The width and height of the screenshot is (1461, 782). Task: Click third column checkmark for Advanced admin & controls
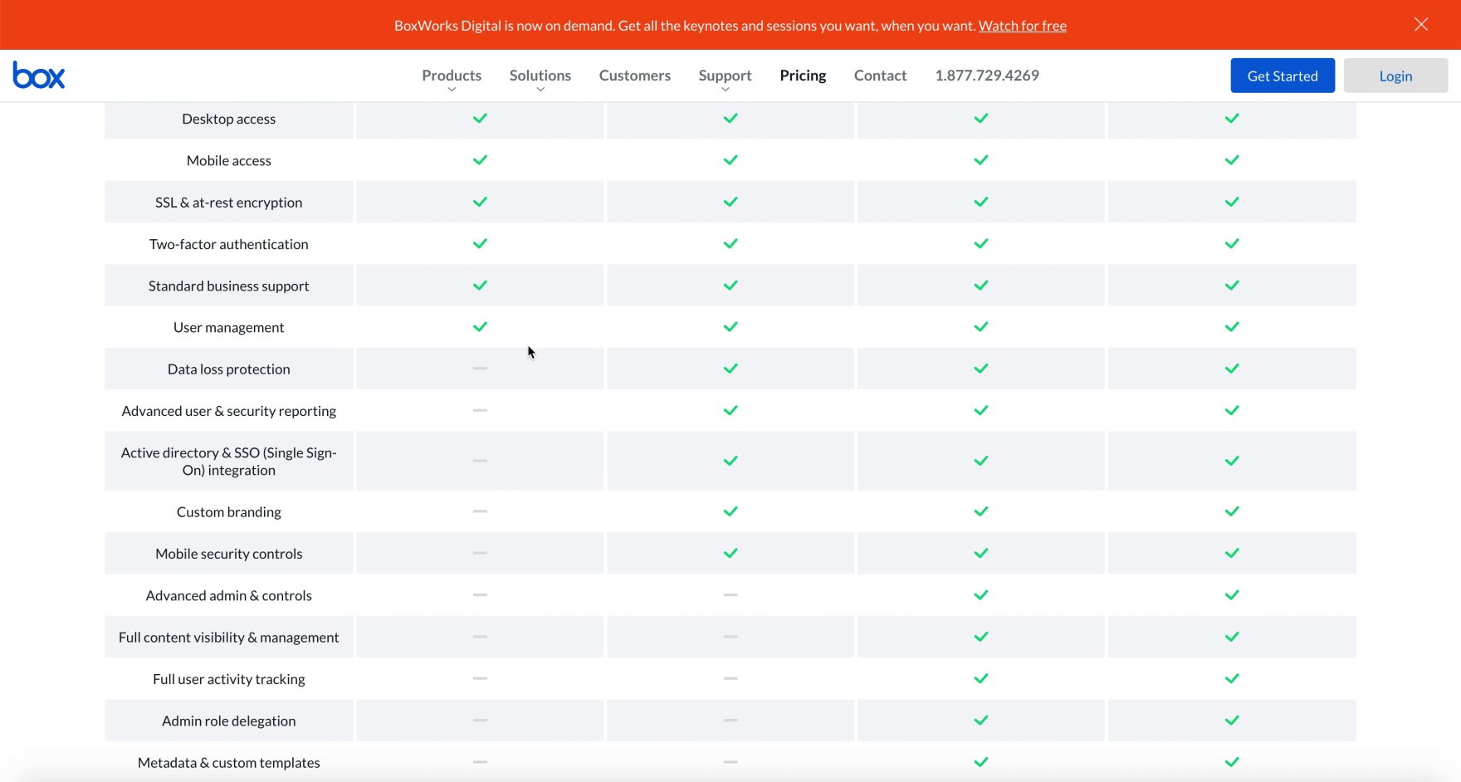tap(980, 595)
